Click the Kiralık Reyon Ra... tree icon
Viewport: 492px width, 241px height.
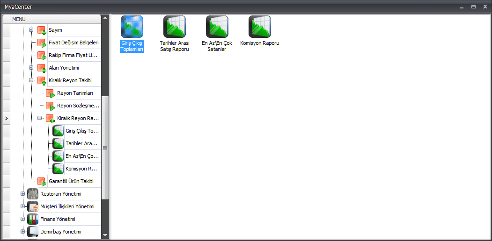coord(50,118)
